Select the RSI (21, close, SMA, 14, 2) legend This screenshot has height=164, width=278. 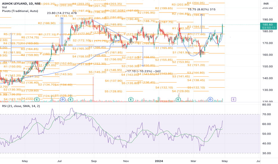tap(21, 106)
